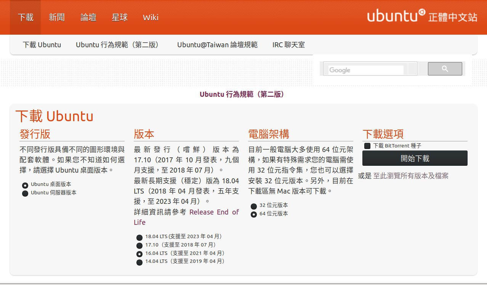Click the 下載 Ubuntu page heading
The image size is (487, 285).
54,116
